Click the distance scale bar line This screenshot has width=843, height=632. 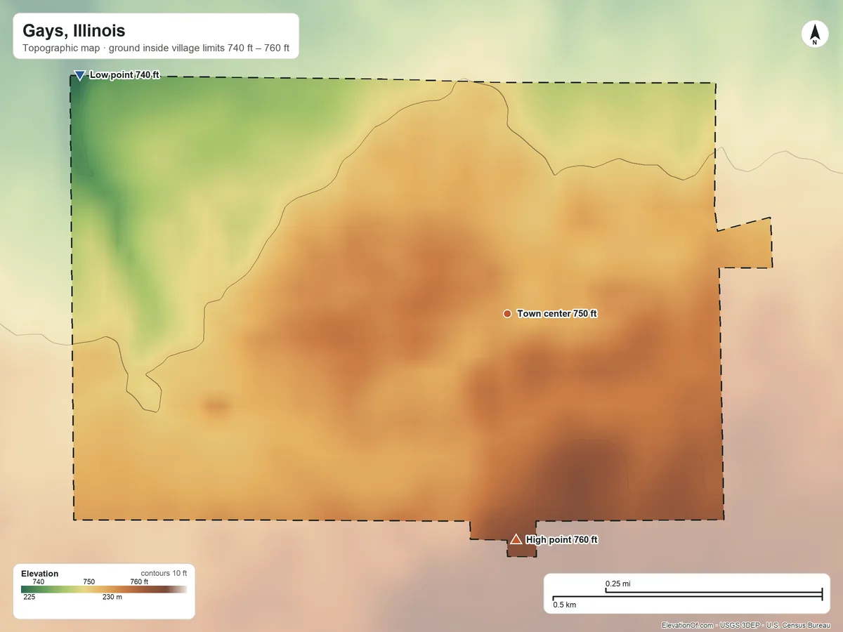pyautogui.click(x=688, y=595)
